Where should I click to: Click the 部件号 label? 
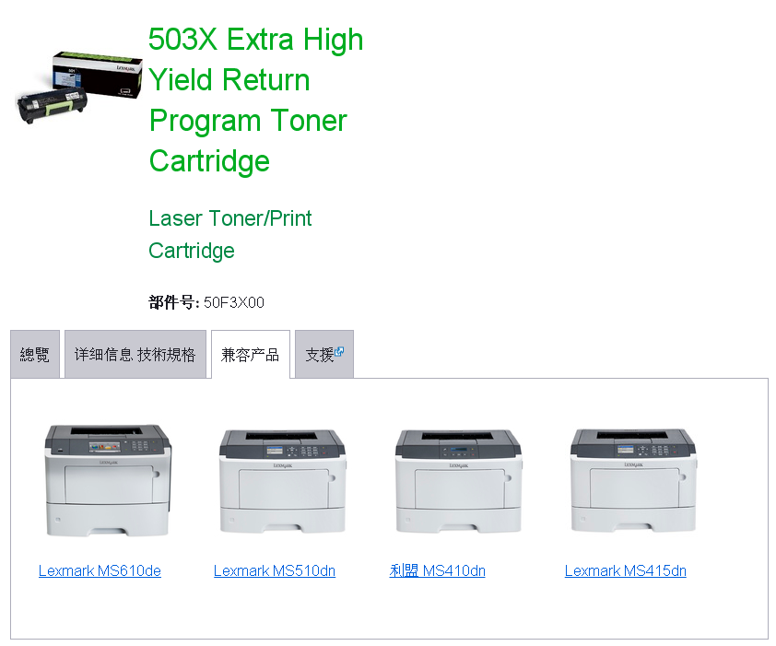(x=173, y=302)
